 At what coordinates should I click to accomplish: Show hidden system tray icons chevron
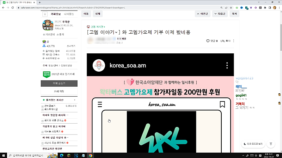[x=243, y=156]
